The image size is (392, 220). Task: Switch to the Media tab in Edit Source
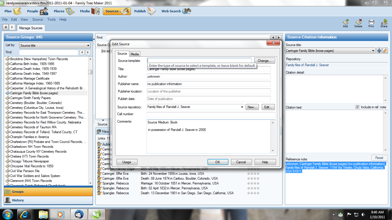tap(135, 54)
